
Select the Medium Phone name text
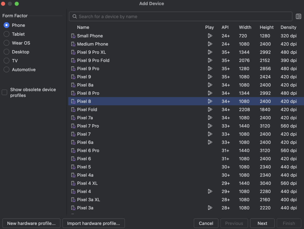[93, 44]
